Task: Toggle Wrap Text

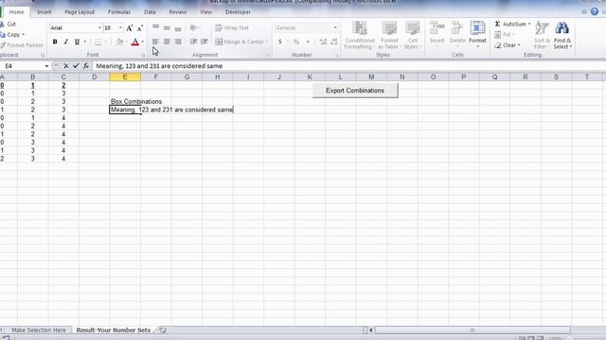Action: point(231,27)
